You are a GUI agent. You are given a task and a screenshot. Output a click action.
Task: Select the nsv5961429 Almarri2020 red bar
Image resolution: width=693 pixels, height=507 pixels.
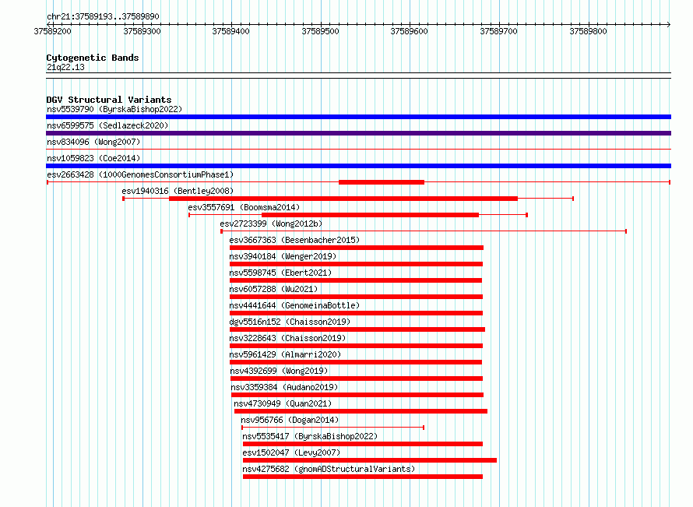[355, 362]
